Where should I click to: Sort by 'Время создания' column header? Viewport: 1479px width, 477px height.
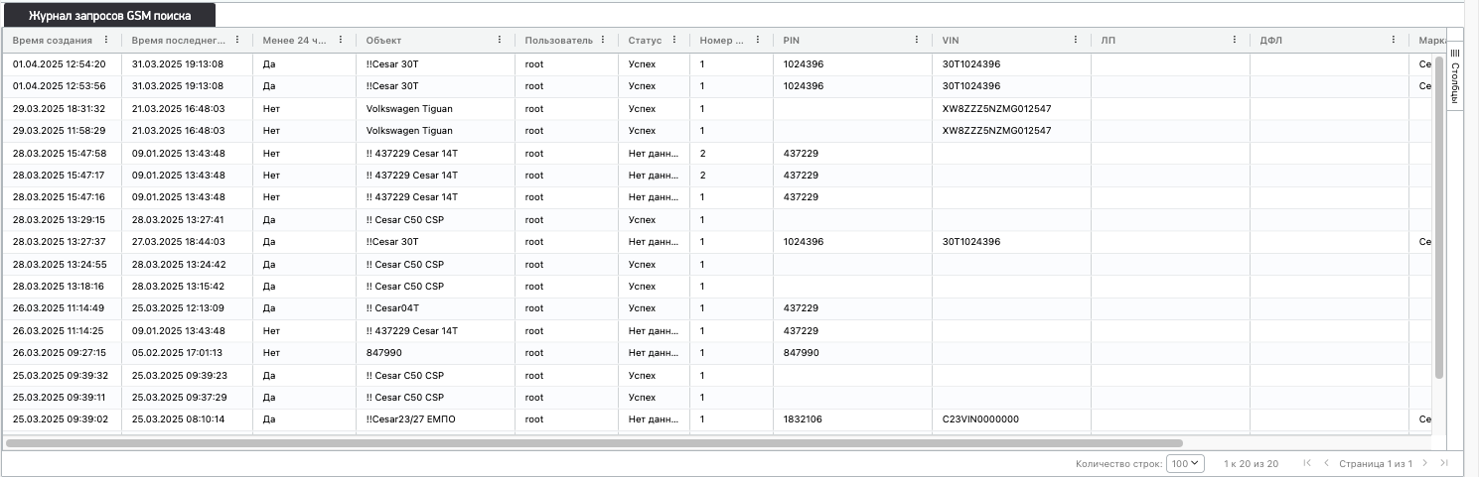tap(53, 40)
